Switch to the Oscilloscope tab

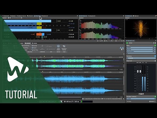[92, 16]
